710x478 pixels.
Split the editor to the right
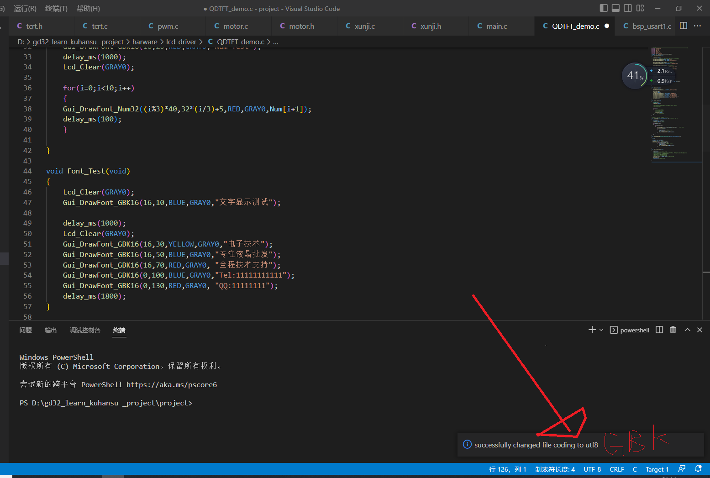click(684, 26)
